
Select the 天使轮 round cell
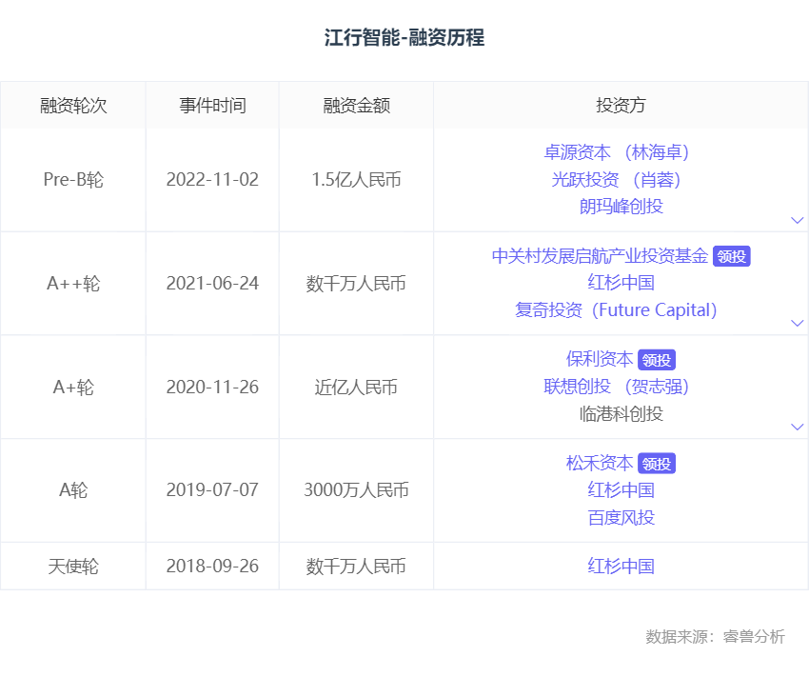(x=73, y=566)
